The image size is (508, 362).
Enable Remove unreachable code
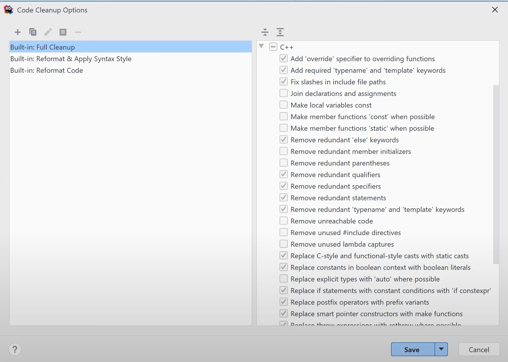coord(284,221)
